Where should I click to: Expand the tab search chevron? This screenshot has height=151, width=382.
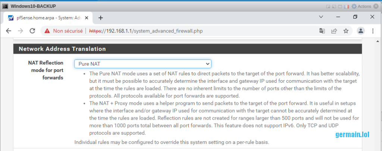(x=321, y=17)
